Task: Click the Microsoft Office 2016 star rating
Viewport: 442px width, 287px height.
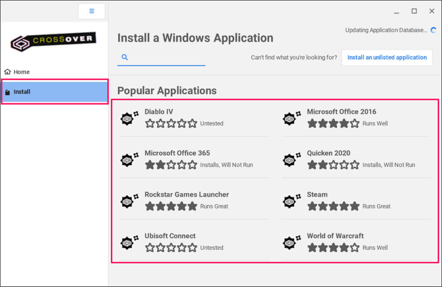Action: [x=333, y=124]
